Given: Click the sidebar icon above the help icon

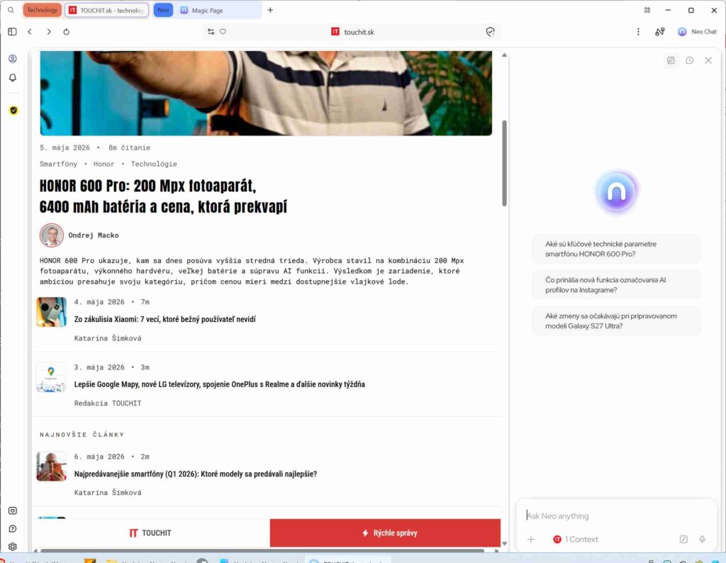Looking at the screenshot, I should [x=13, y=511].
